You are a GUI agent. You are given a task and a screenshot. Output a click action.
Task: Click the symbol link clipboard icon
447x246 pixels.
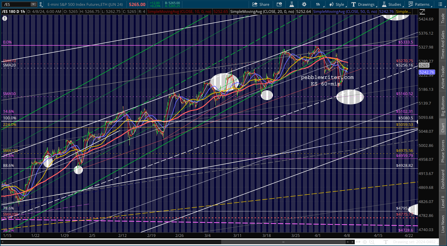point(41,4)
